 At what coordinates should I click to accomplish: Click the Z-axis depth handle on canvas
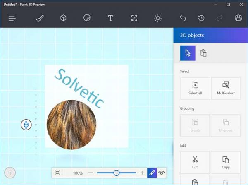coord(26,125)
